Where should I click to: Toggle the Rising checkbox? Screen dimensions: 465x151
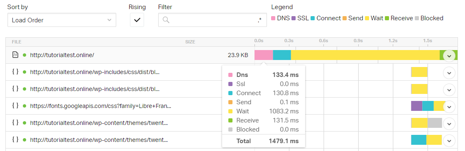137,20
